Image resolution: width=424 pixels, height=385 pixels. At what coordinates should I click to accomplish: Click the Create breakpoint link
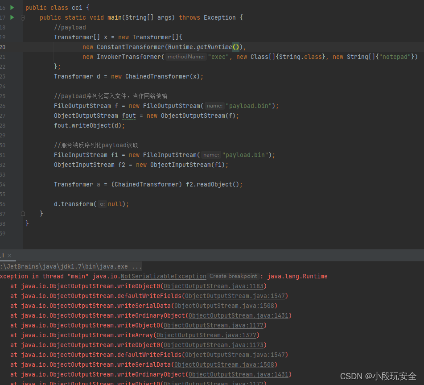click(233, 276)
